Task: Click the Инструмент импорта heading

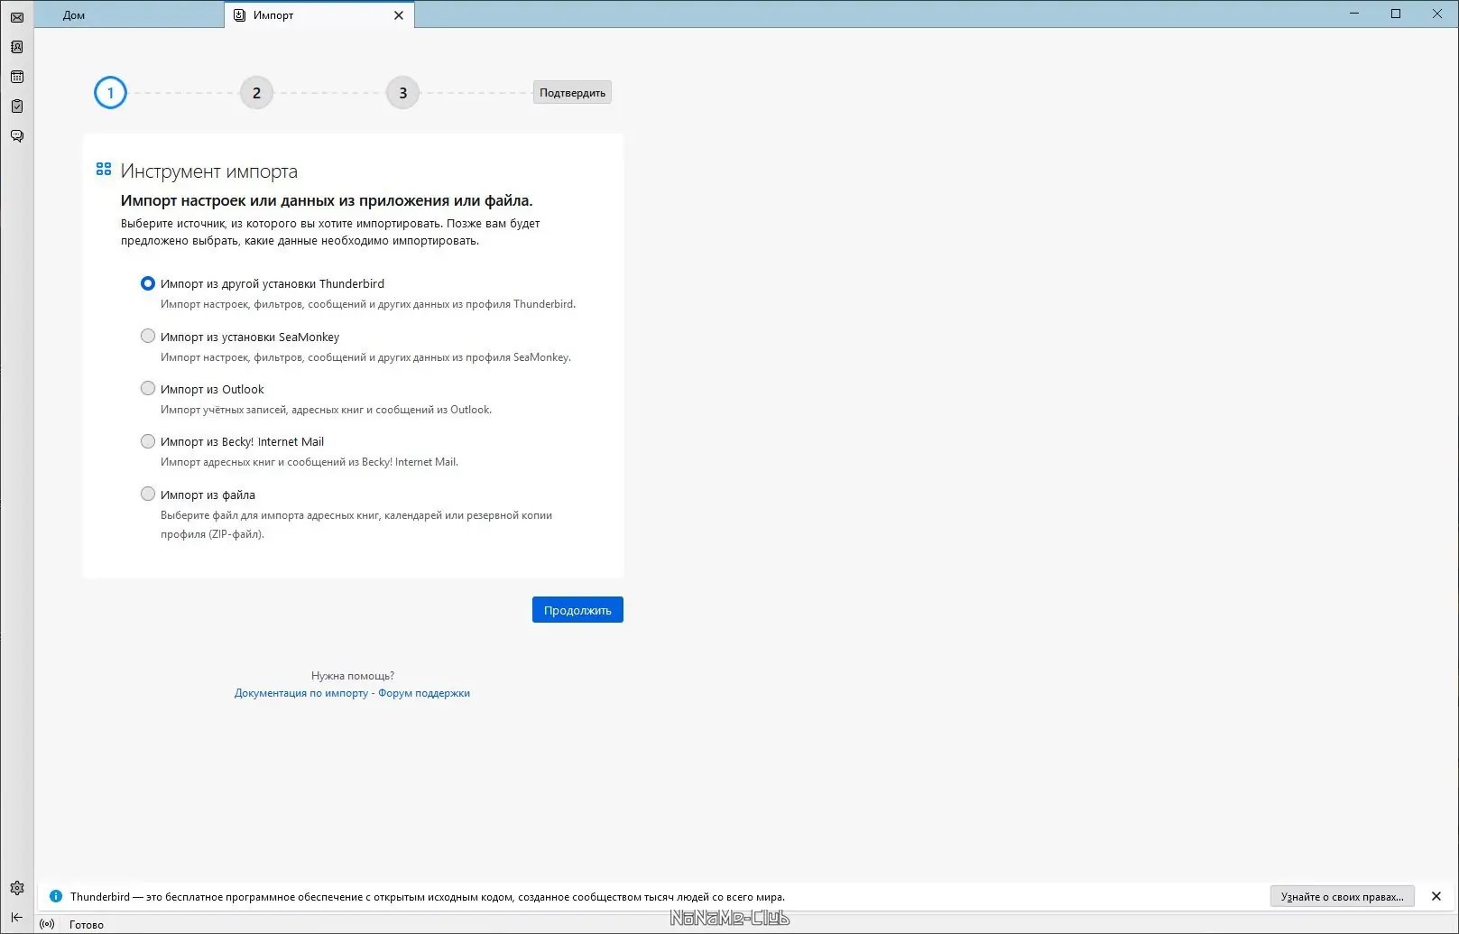Action: point(209,171)
